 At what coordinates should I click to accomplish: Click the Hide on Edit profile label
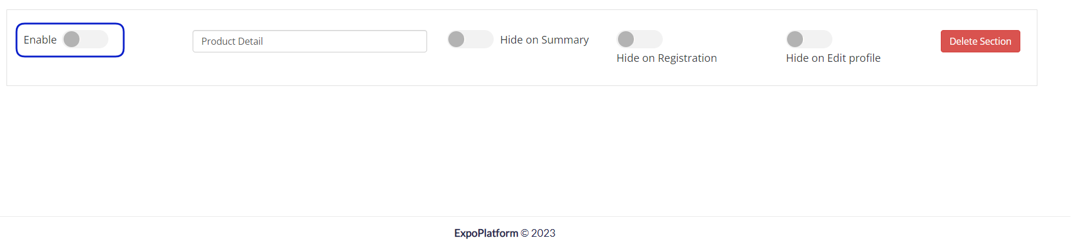[x=833, y=58]
